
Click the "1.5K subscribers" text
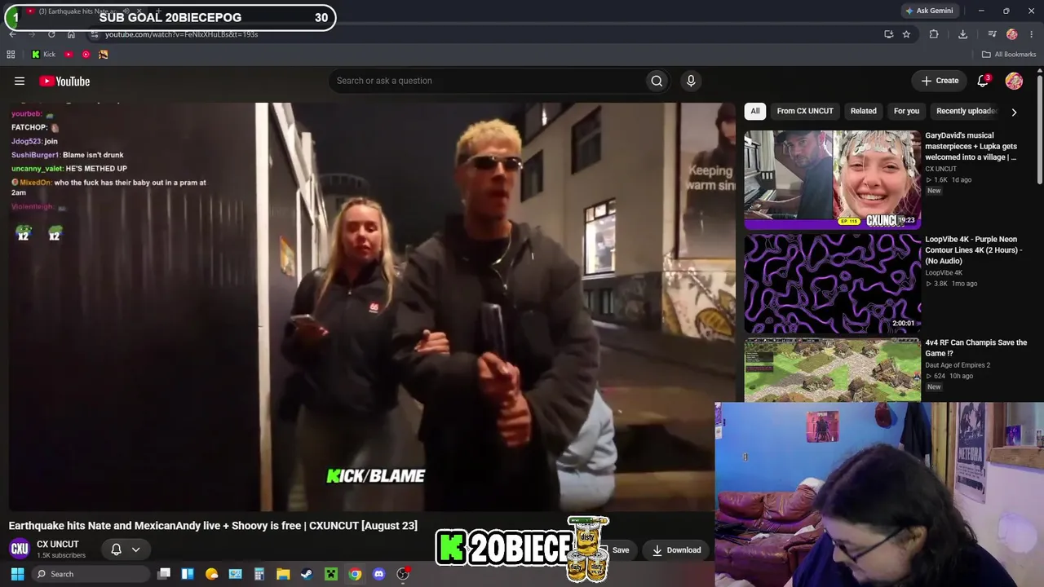[61, 555]
